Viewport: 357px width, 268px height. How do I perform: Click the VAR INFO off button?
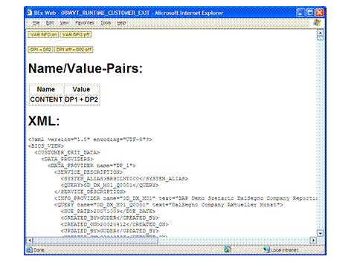76,34
